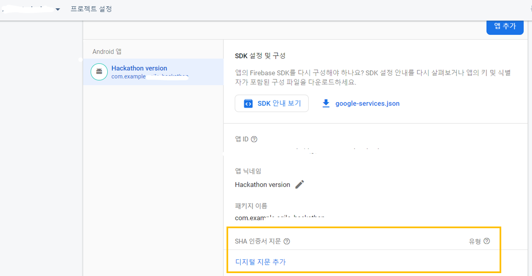Open help icon next to 유형
Screen dimensions: 532x276
(x=487, y=241)
